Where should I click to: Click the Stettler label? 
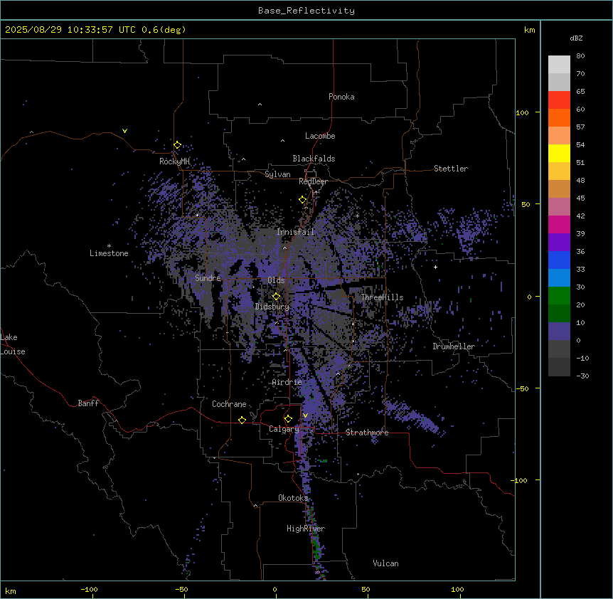click(x=450, y=169)
